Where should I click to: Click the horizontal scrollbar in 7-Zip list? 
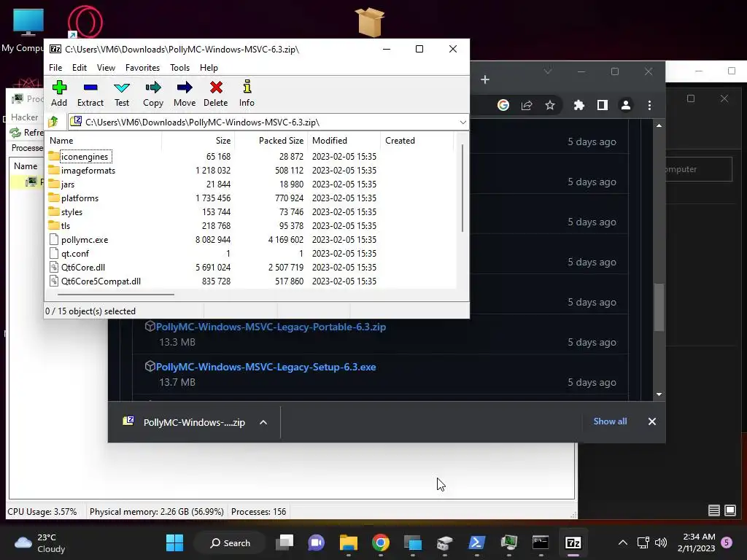116,295
